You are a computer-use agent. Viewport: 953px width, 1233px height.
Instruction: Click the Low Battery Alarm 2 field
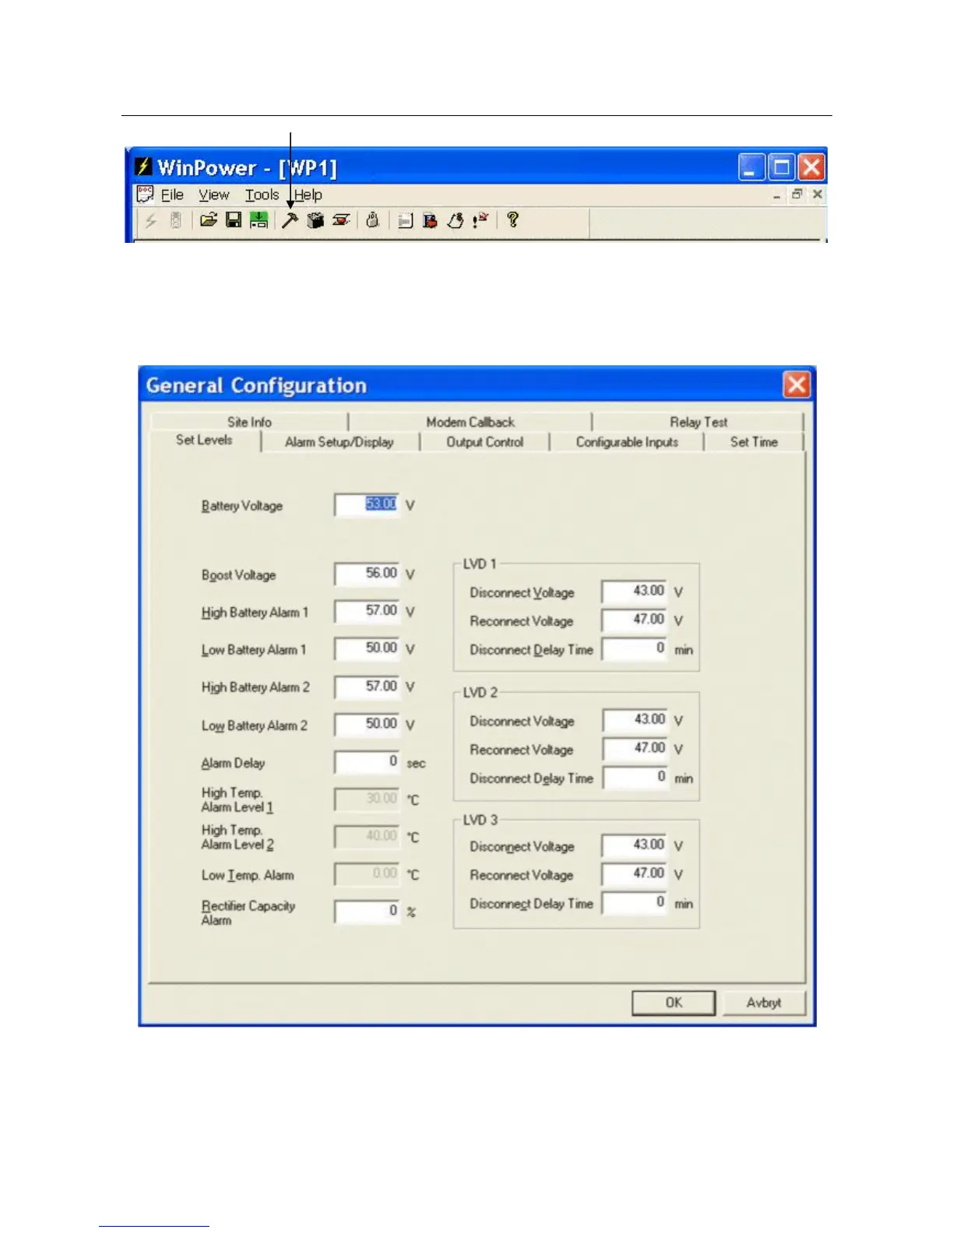point(367,724)
